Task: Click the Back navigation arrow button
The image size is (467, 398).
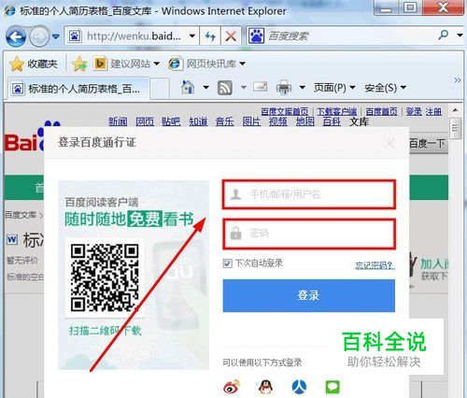Action: [x=16, y=36]
